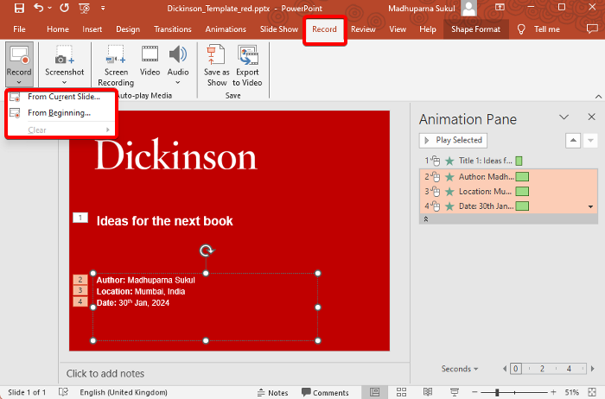Move animation up with reorder arrow
The image size is (605, 399).
[571, 140]
